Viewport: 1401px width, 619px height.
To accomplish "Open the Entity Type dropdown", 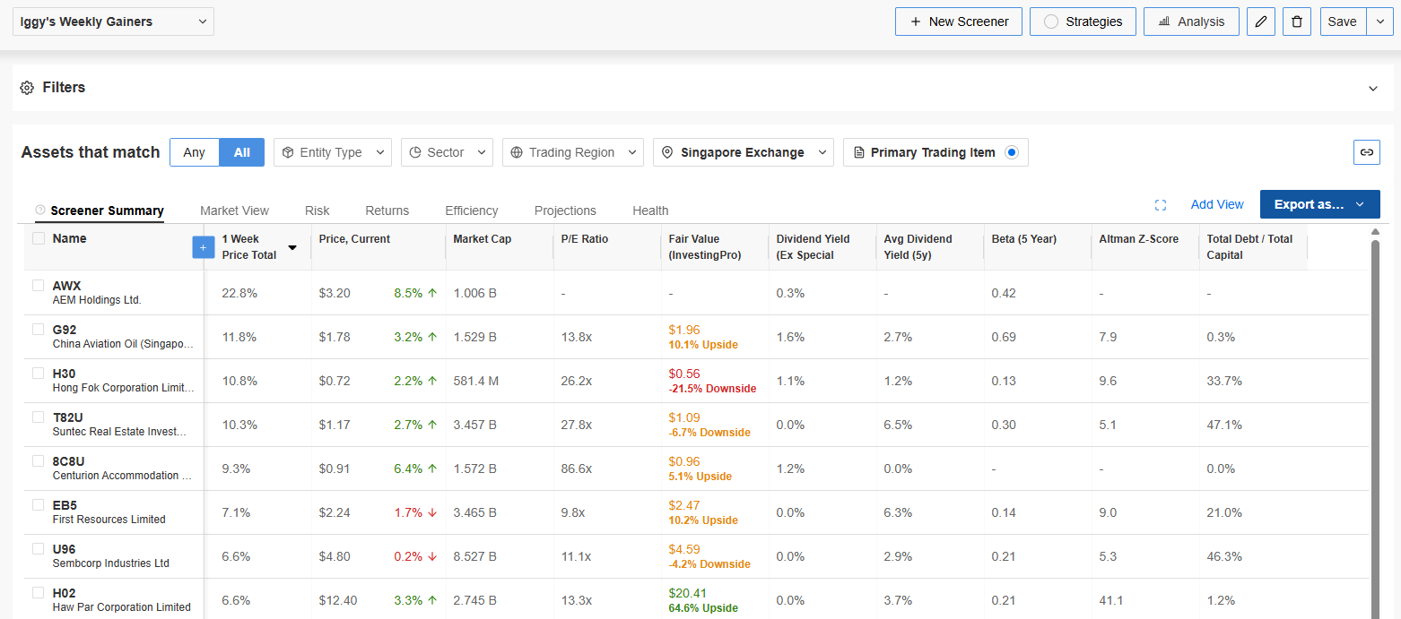I will pyautogui.click(x=333, y=152).
